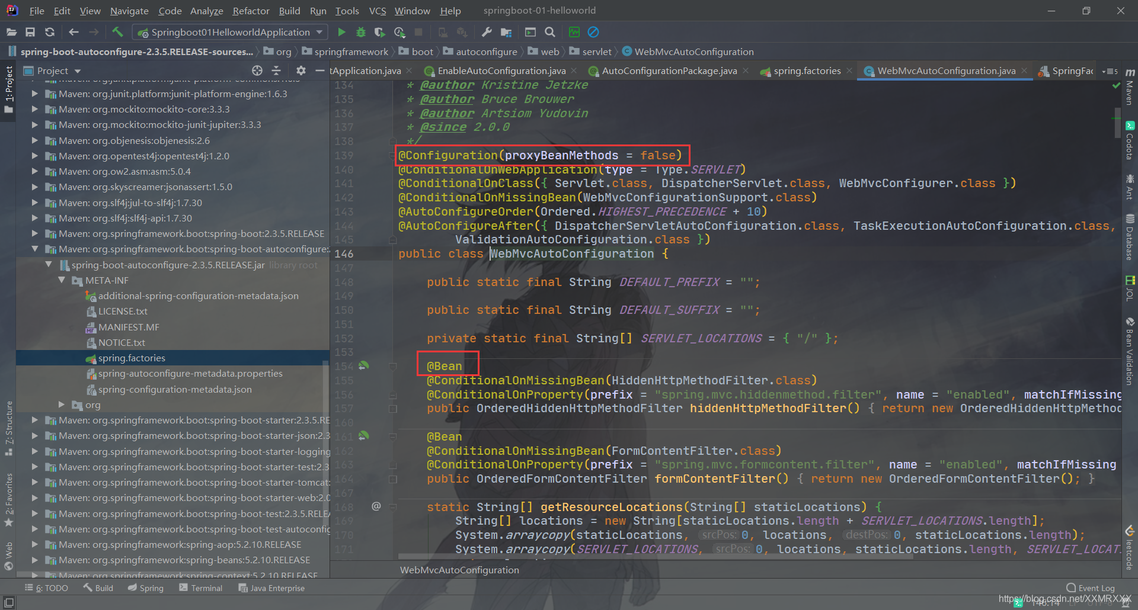This screenshot has height=610, width=1138.
Task: Close the spring.factories editor tab
Action: point(849,70)
